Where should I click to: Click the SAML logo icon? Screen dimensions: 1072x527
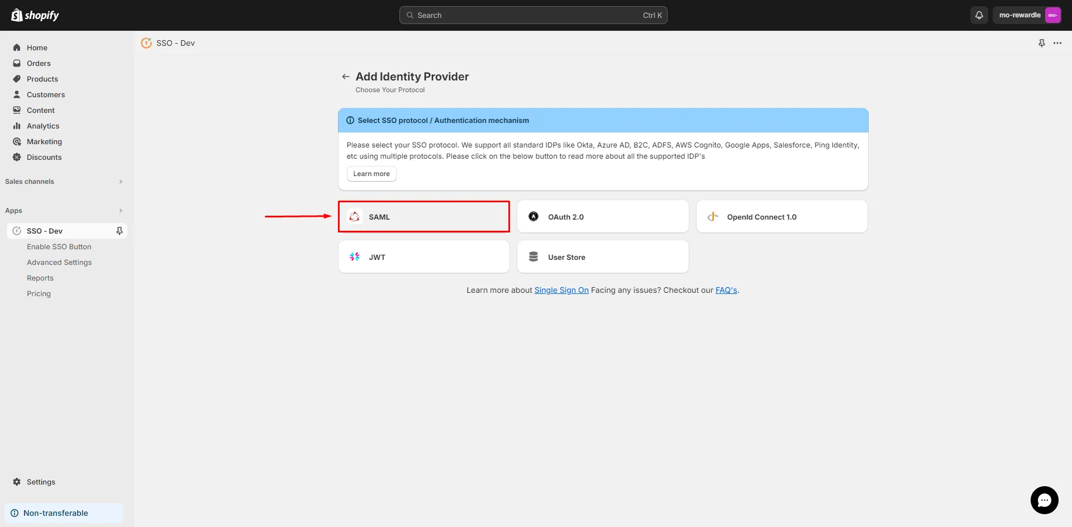pos(355,217)
